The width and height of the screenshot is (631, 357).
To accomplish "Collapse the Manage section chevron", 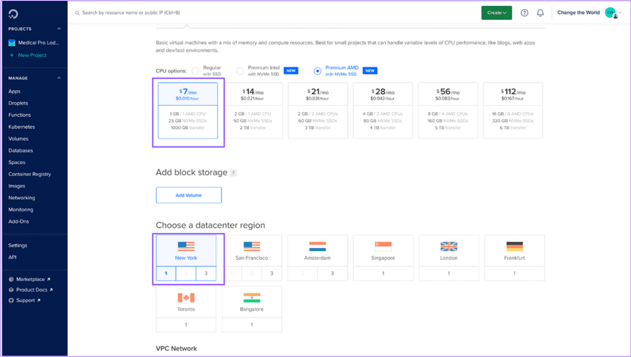I will pyautogui.click(x=59, y=78).
